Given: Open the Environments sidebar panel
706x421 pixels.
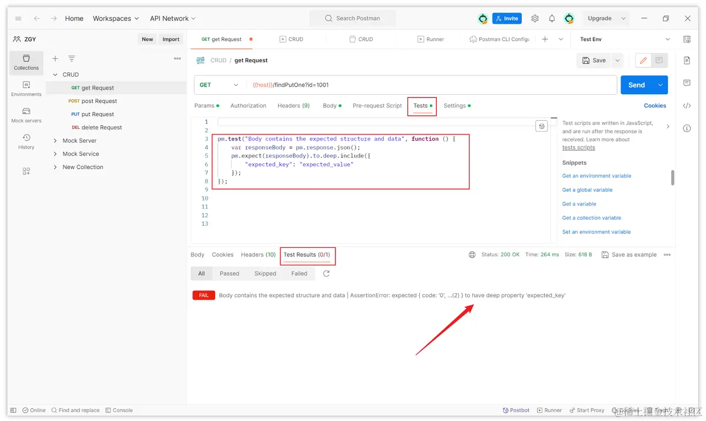Looking at the screenshot, I should [x=26, y=89].
